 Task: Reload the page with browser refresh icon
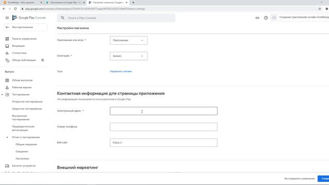click(15, 9)
